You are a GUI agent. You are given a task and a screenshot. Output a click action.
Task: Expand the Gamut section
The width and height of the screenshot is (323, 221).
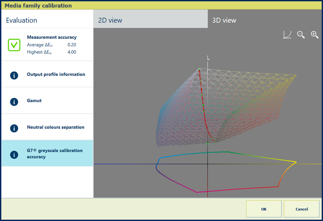point(34,101)
